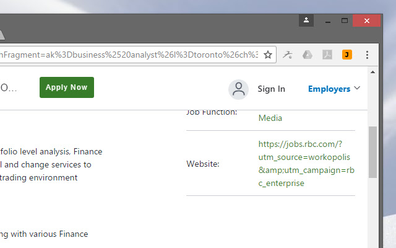Open the Google Drive extension icon
396x248 pixels.
pos(308,55)
